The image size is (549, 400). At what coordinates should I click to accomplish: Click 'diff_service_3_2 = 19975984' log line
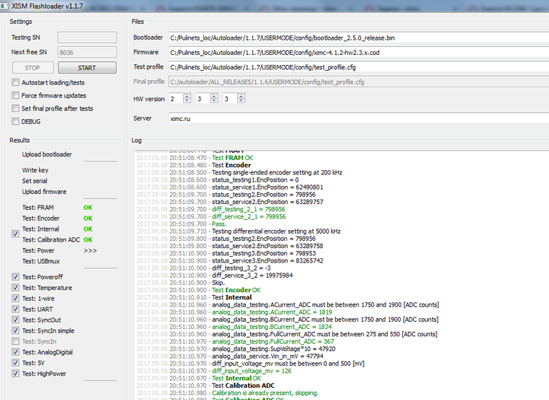point(252,276)
